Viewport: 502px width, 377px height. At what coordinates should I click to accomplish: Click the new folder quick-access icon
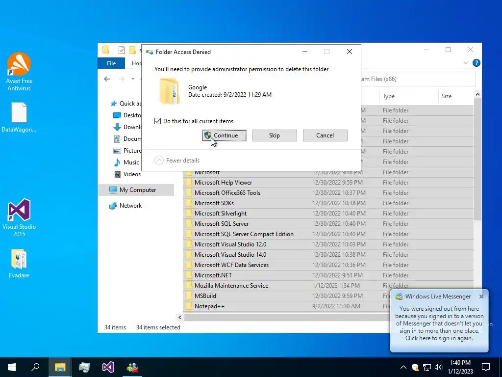(132, 50)
